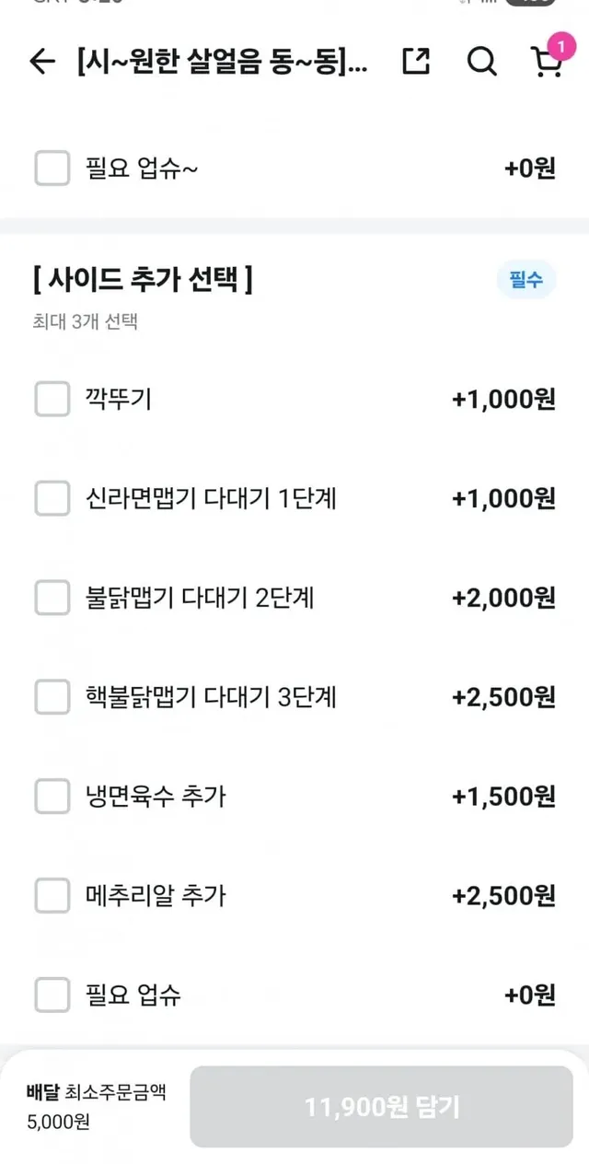This screenshot has height=1164, width=589.
Task: Check 냉면육수 추가 box
Action: tap(52, 797)
